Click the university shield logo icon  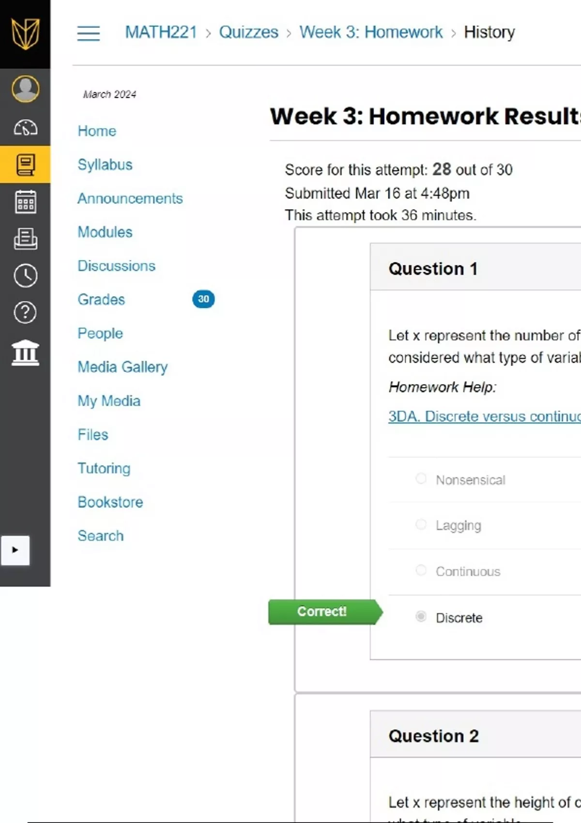tap(25, 33)
